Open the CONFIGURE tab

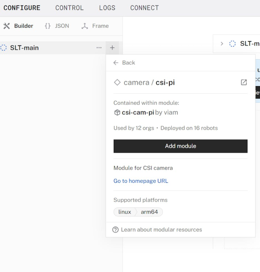[22, 8]
